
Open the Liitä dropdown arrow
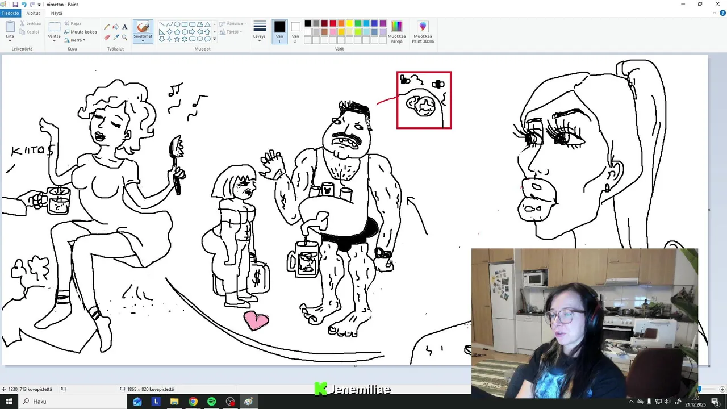[x=10, y=41]
